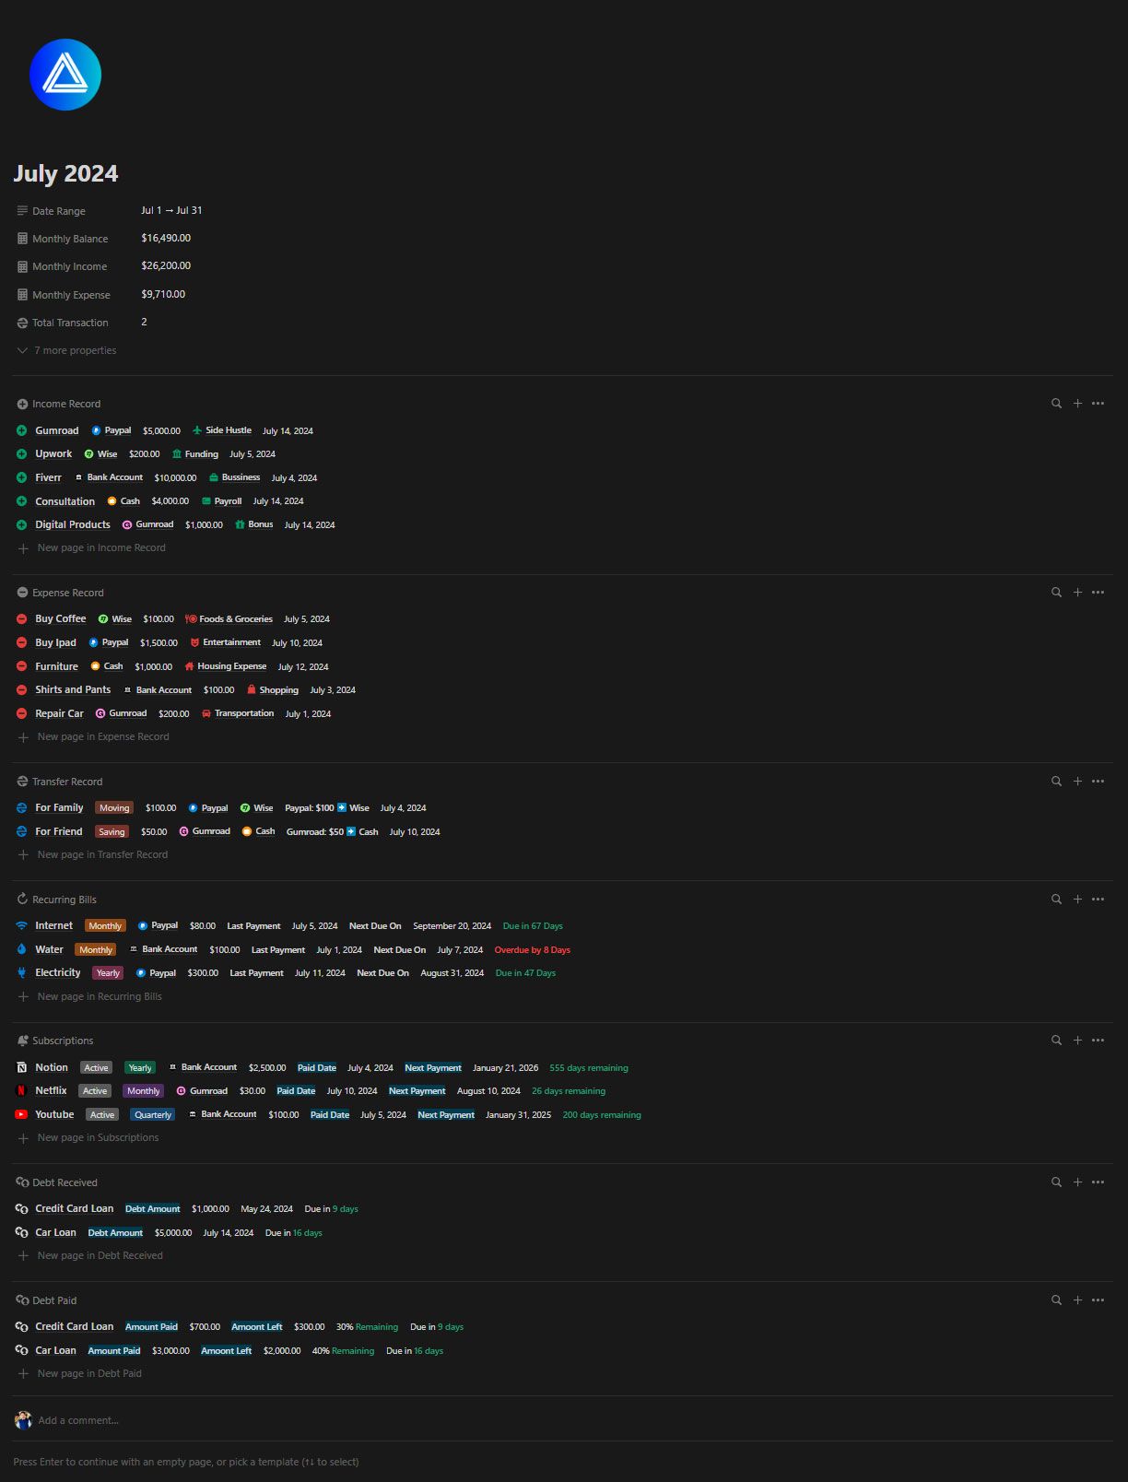1128x1482 pixels.
Task: Add new entry in Recurring Bills via plus
Action: click(x=1077, y=900)
